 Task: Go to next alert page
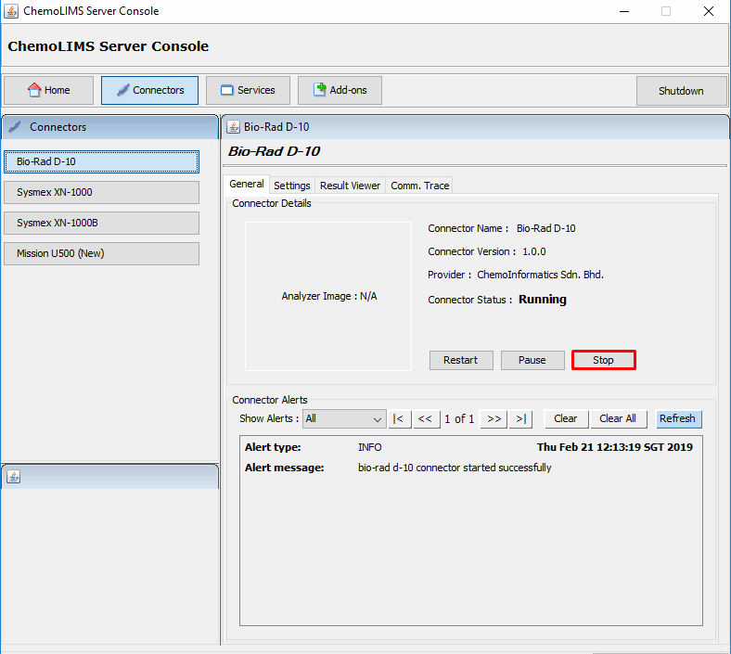point(494,418)
